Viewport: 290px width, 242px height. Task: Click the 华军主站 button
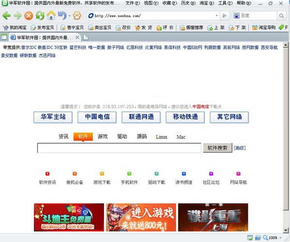(x=53, y=117)
